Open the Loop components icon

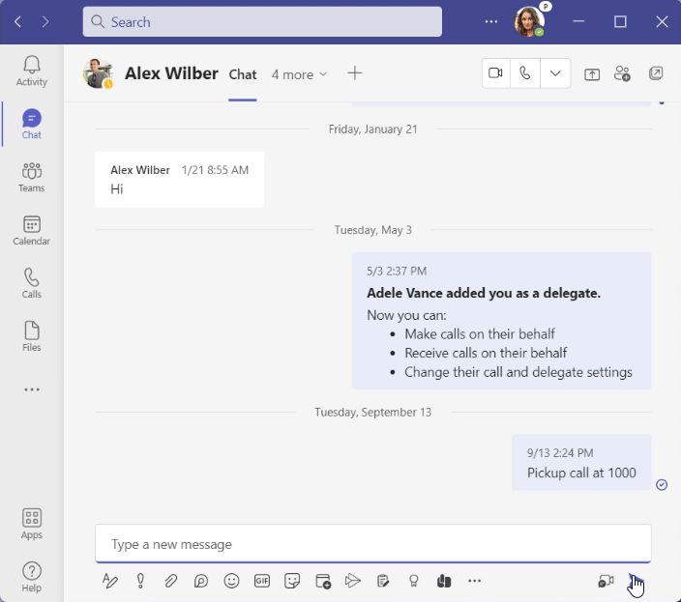(x=201, y=581)
